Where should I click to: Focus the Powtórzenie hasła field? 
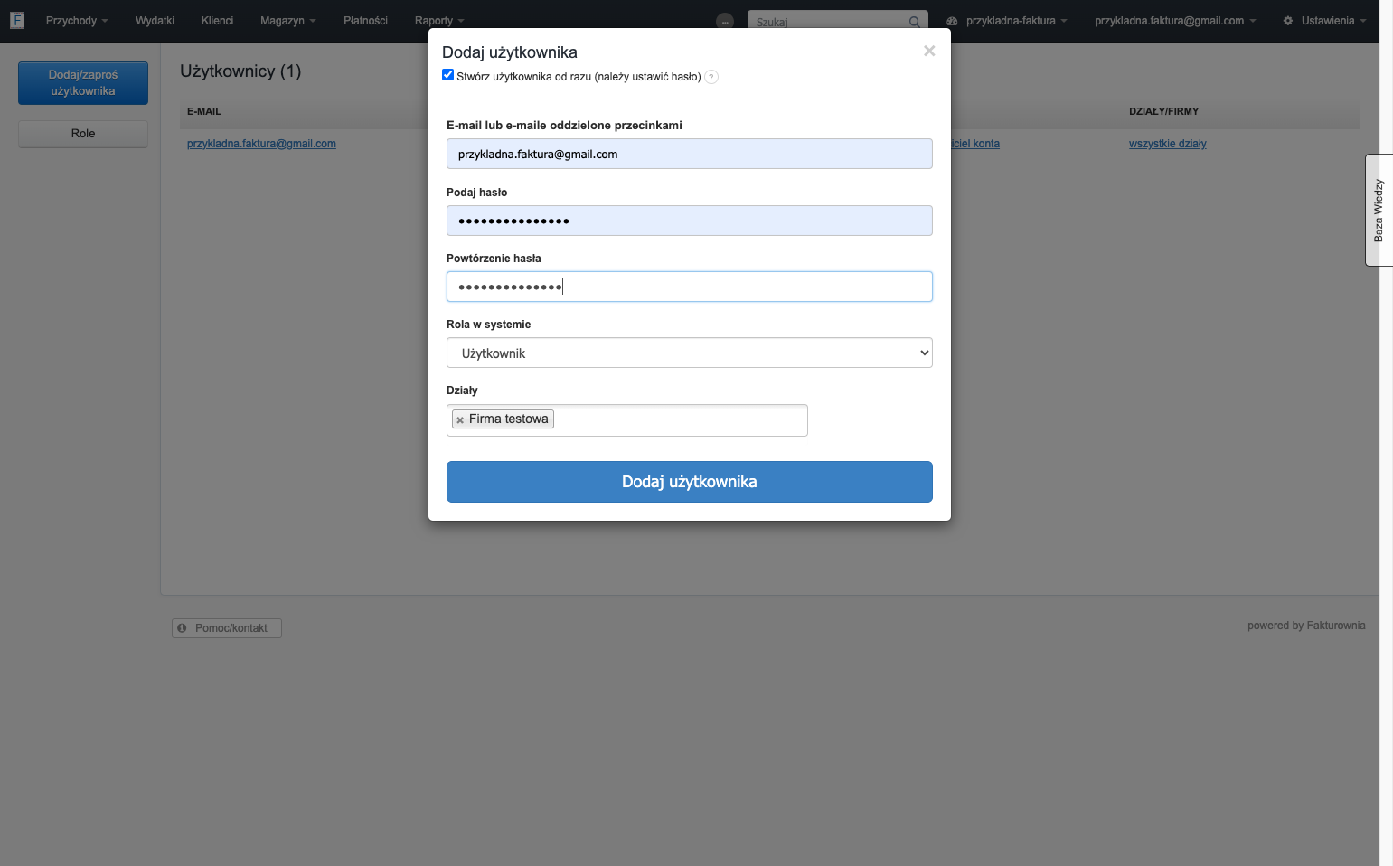(x=689, y=287)
